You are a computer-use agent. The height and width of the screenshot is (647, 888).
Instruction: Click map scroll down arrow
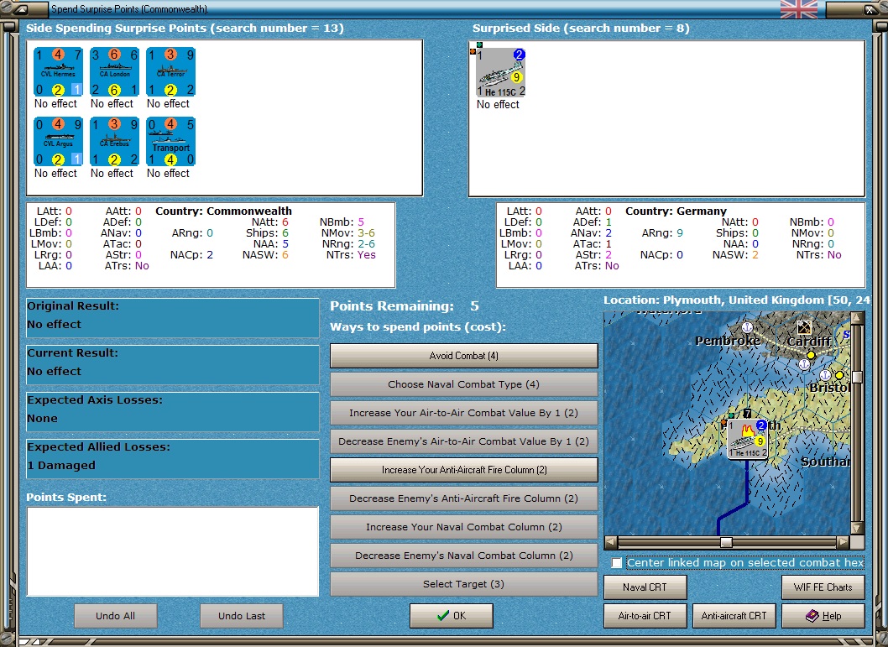(858, 528)
